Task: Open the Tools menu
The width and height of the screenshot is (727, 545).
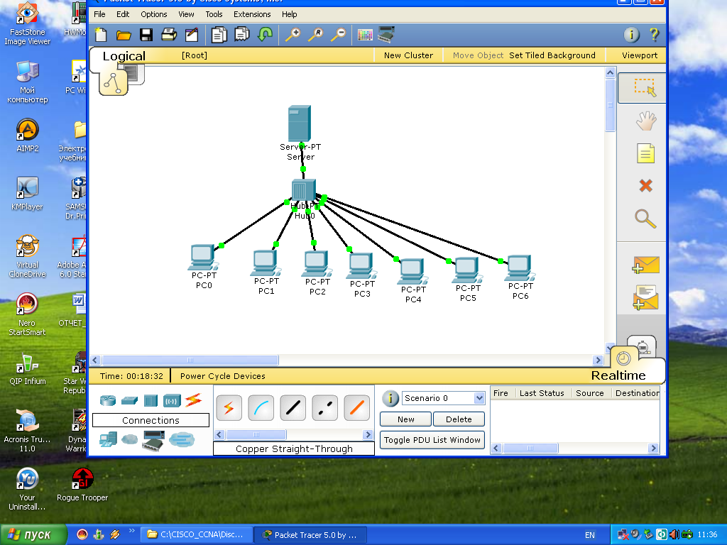Action: pos(214,14)
